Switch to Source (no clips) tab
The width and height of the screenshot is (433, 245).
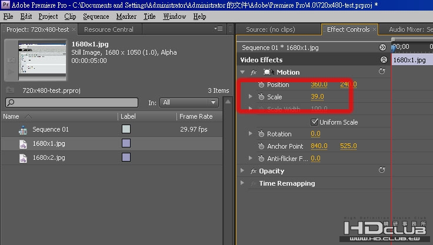pos(271,29)
